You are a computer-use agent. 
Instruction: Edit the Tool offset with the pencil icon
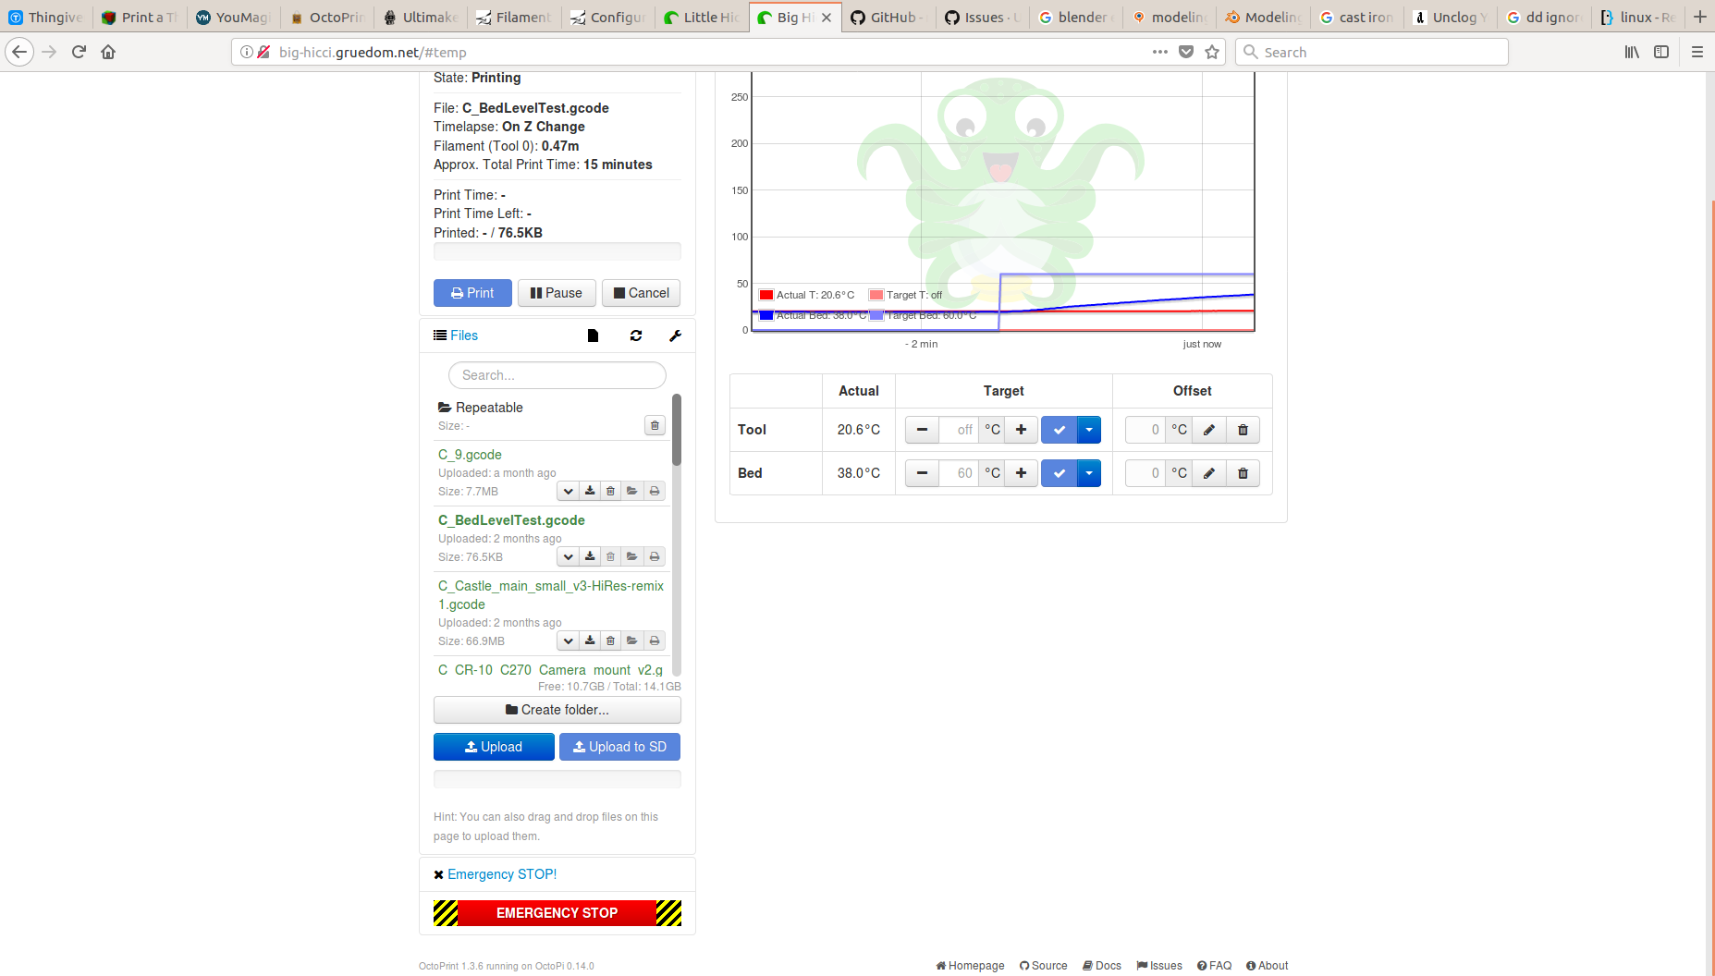pos(1208,430)
